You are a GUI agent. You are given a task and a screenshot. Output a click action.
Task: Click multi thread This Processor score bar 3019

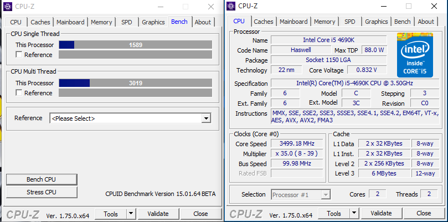(x=136, y=83)
